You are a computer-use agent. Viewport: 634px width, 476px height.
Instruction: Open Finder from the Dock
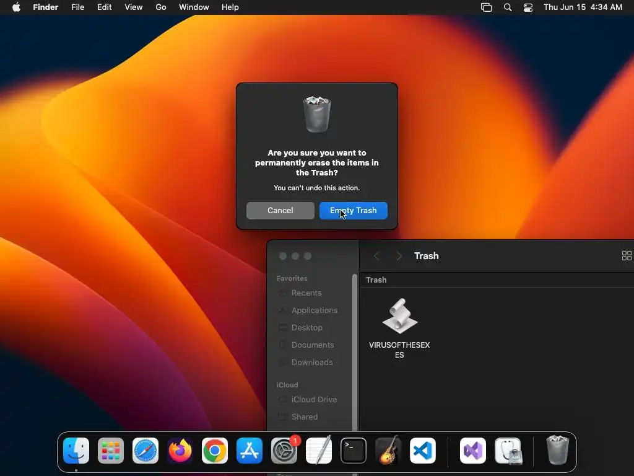pyautogui.click(x=76, y=451)
